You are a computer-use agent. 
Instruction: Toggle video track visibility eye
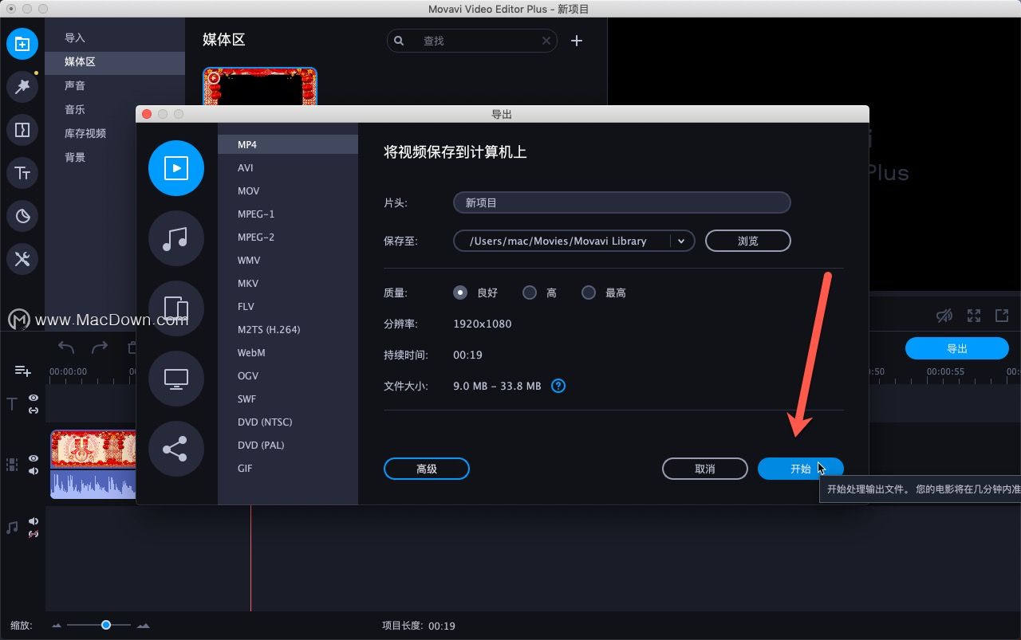pos(34,458)
